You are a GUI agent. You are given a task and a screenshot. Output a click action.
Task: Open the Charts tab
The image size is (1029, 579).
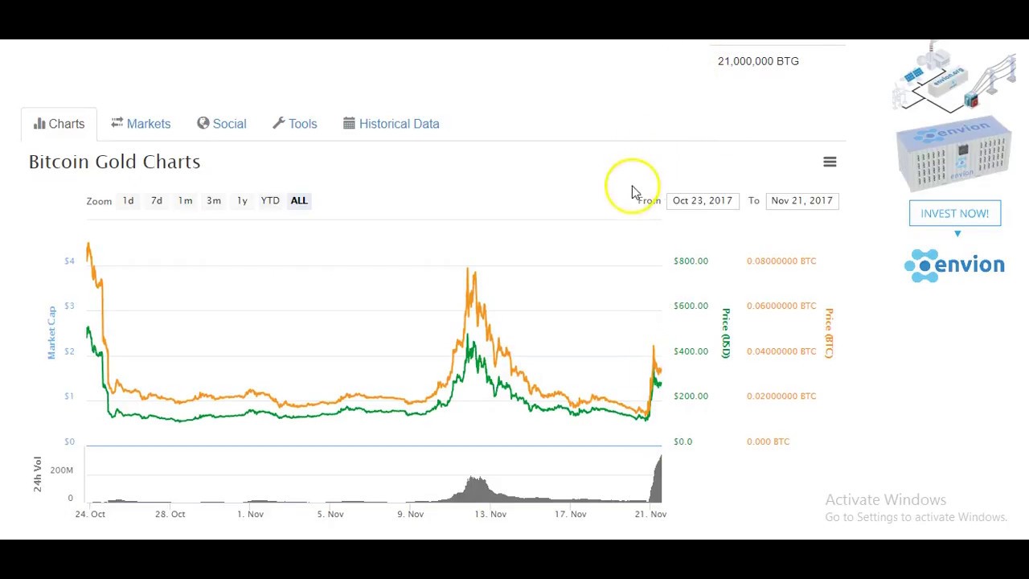pos(59,124)
